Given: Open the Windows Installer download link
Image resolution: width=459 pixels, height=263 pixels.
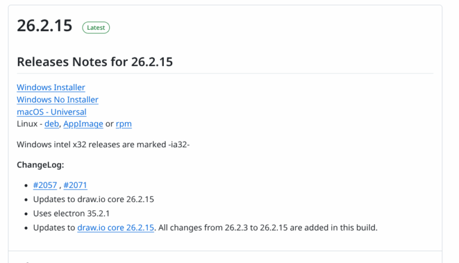Looking at the screenshot, I should click(x=51, y=88).
